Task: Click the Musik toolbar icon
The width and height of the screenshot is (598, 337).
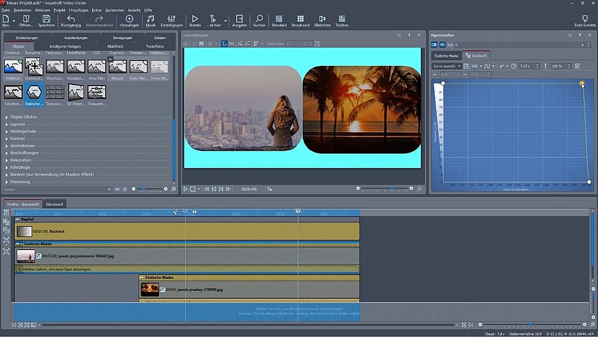Action: point(151,19)
